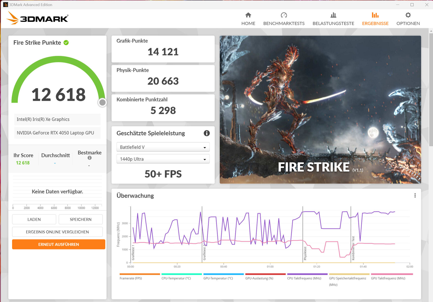The height and width of the screenshot is (302, 433).
Task: Toggle GPU Taktfrequenz legend entry
Action: [388, 278]
